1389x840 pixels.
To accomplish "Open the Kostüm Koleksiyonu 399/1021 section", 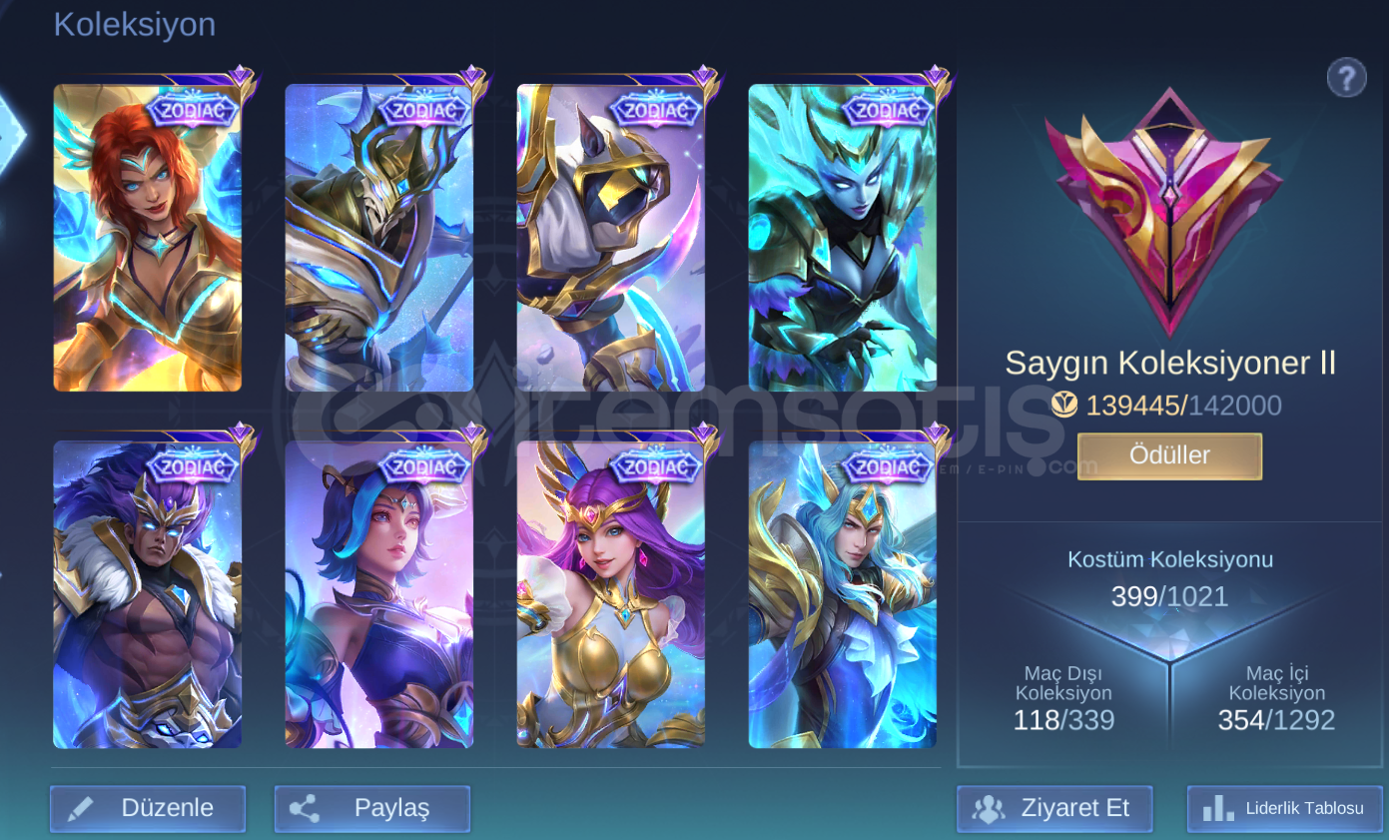I will pyautogui.click(x=1170, y=579).
